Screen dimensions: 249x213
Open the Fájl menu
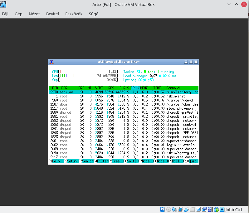click(x=5, y=14)
